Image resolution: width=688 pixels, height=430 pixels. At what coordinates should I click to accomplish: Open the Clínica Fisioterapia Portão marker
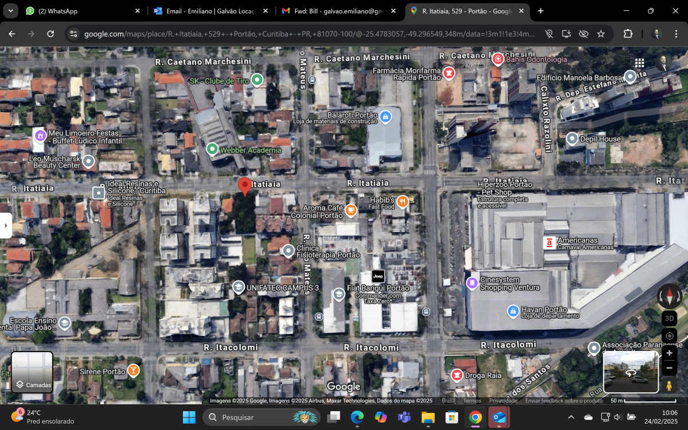coord(288,251)
